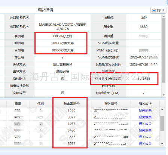Select BDCGP/吉大港 in the 卸货港 row
Viewport: 168px width, 155px height.
[62, 43]
